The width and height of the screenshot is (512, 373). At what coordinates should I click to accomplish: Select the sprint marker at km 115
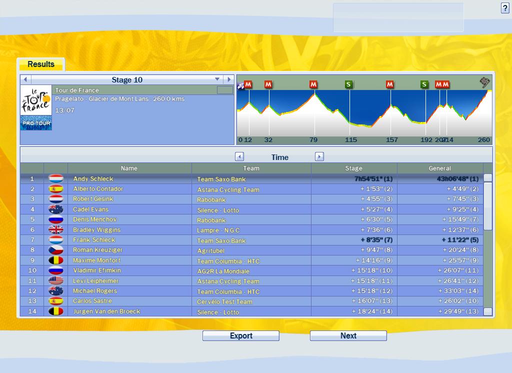click(x=348, y=84)
